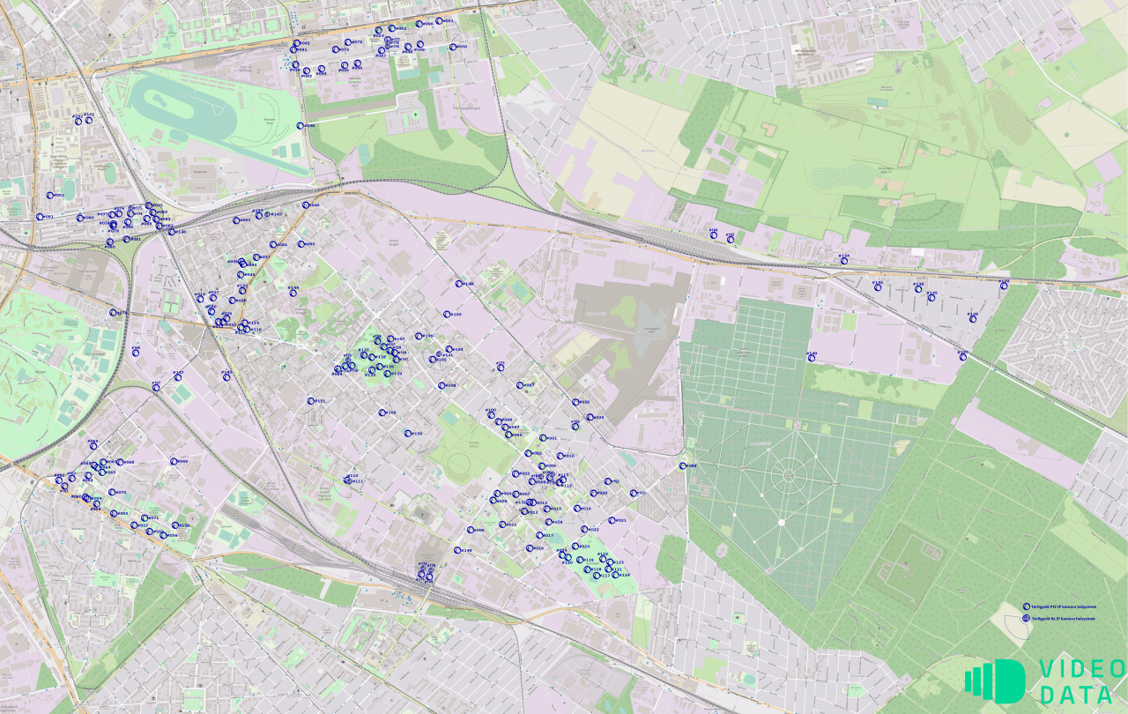Click the PTZ IP kamera legend entry

pos(1058,606)
